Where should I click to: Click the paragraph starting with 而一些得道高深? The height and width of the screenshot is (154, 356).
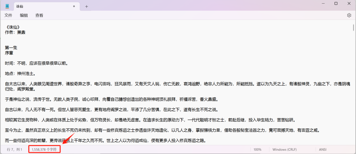tap(105, 141)
